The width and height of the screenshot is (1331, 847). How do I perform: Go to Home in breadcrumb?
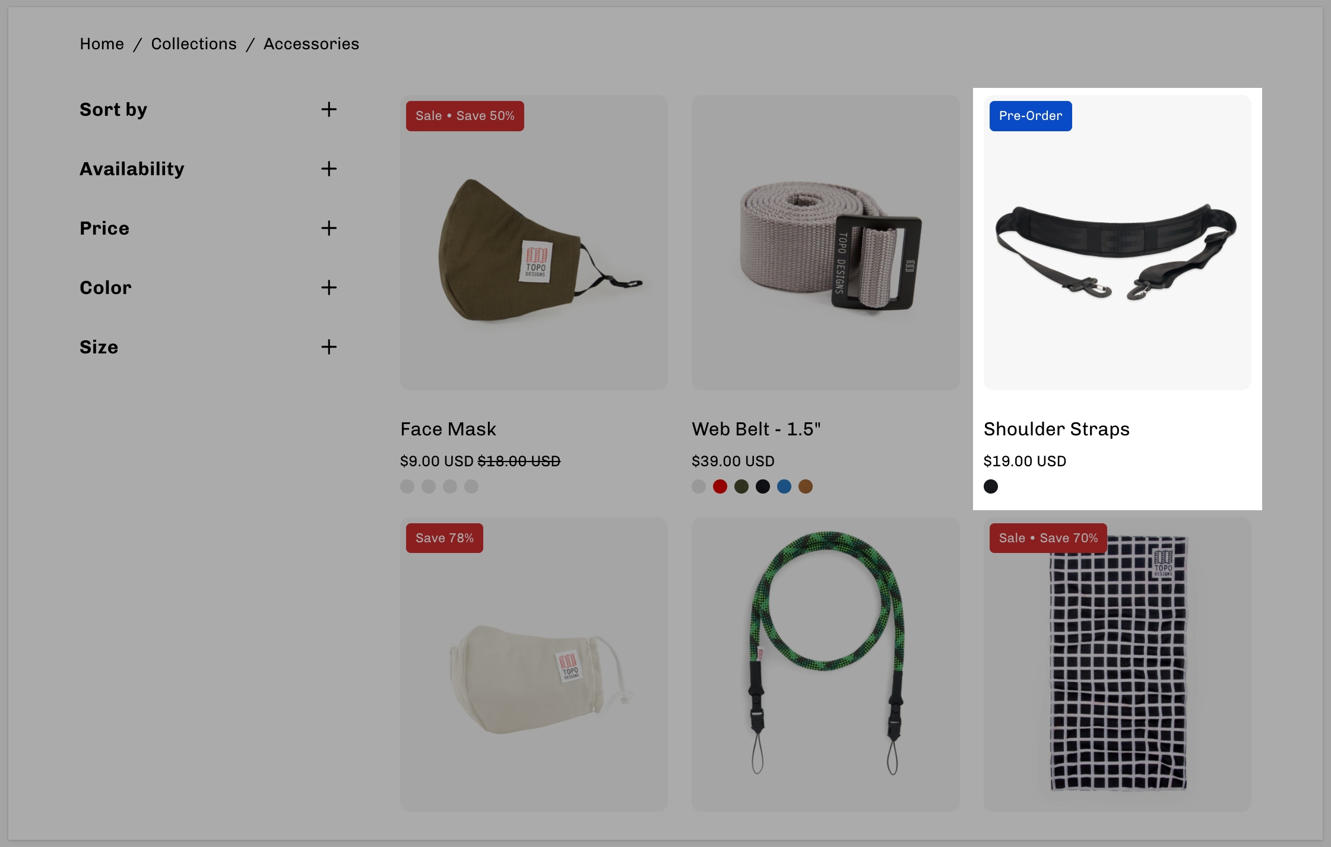click(102, 44)
